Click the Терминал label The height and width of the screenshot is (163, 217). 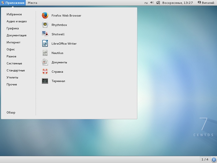pyautogui.click(x=58, y=81)
